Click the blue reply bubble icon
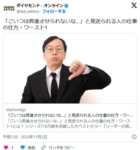Viewport: 140px width, 150px height. (x=23, y=147)
